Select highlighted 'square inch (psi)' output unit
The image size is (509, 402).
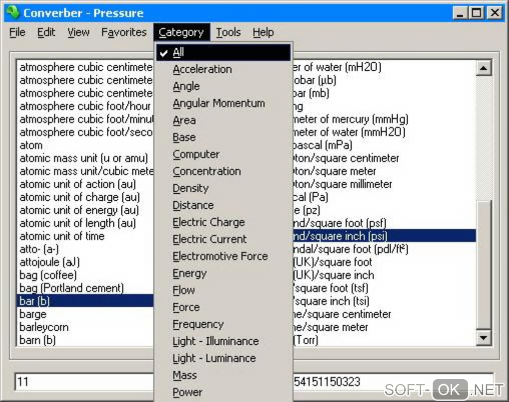384,236
